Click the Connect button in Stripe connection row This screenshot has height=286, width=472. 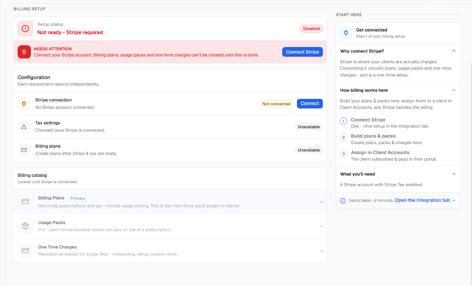coord(310,104)
